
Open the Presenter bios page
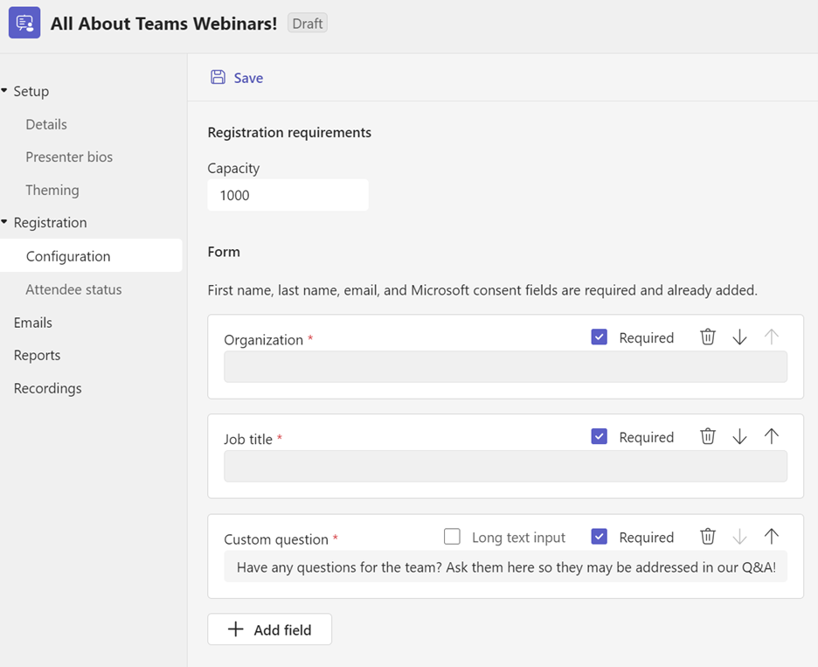[69, 157]
